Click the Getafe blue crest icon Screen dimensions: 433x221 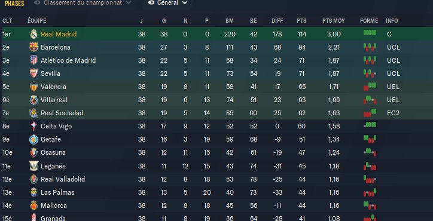tap(33, 139)
